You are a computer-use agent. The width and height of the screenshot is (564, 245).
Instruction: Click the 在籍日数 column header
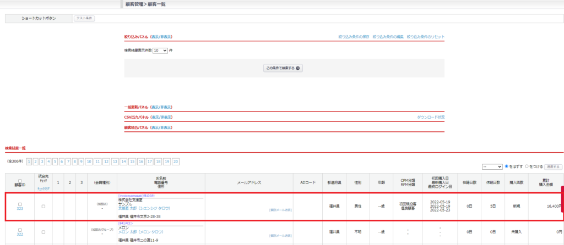tap(469, 182)
